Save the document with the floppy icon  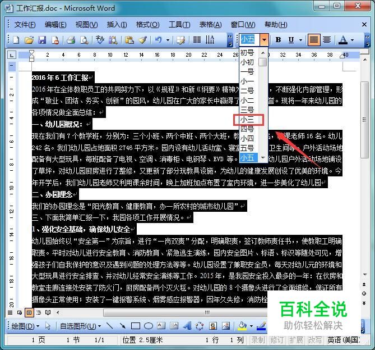pos(42,40)
